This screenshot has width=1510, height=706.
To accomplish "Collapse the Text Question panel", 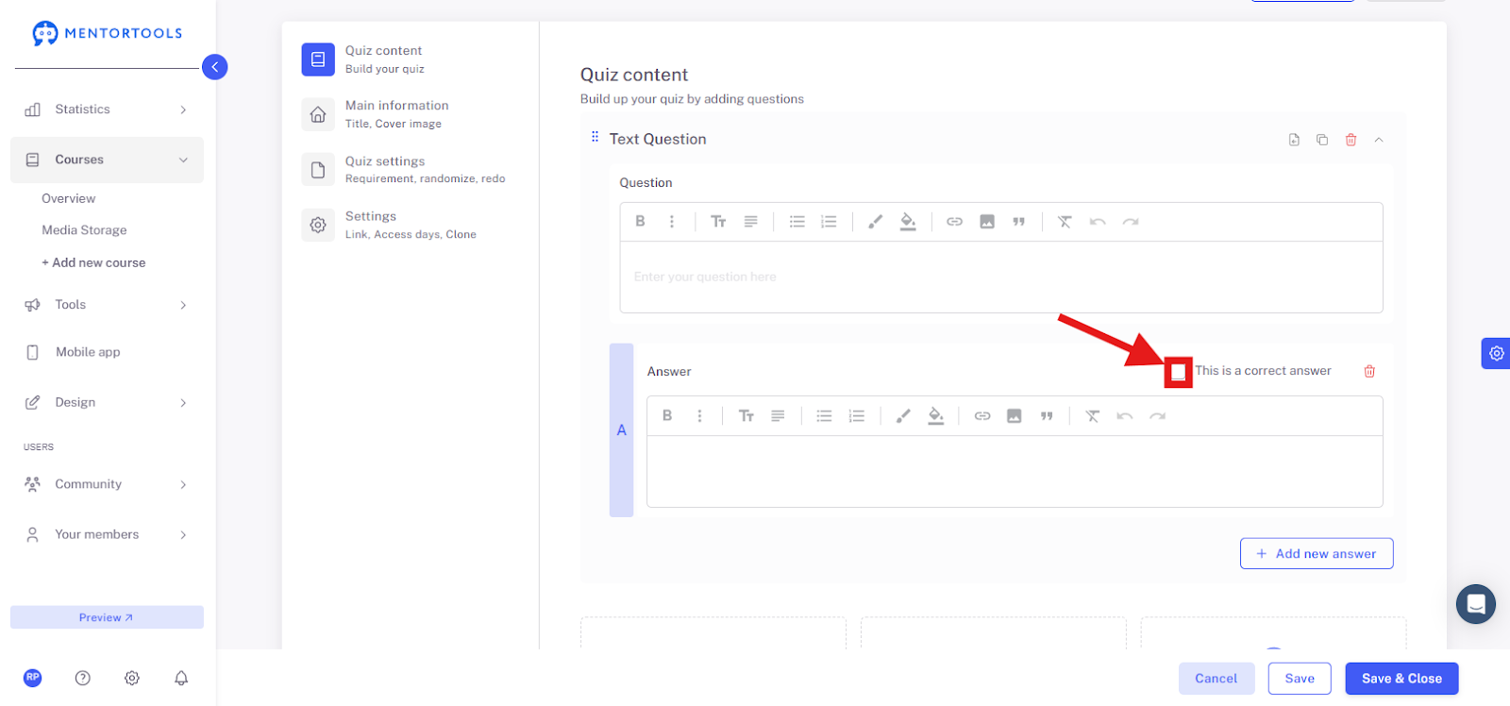I will (x=1379, y=140).
